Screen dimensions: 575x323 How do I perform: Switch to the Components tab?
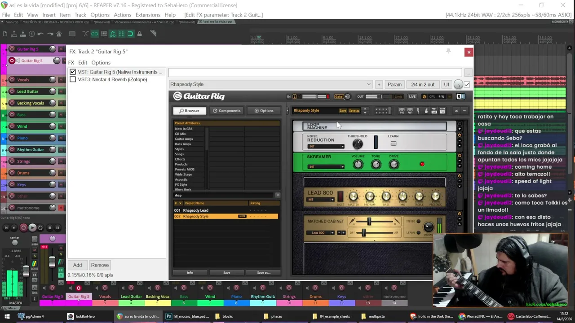click(227, 111)
